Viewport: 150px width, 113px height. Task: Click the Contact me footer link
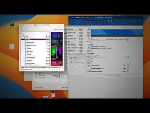pyautogui.click(x=118, y=76)
